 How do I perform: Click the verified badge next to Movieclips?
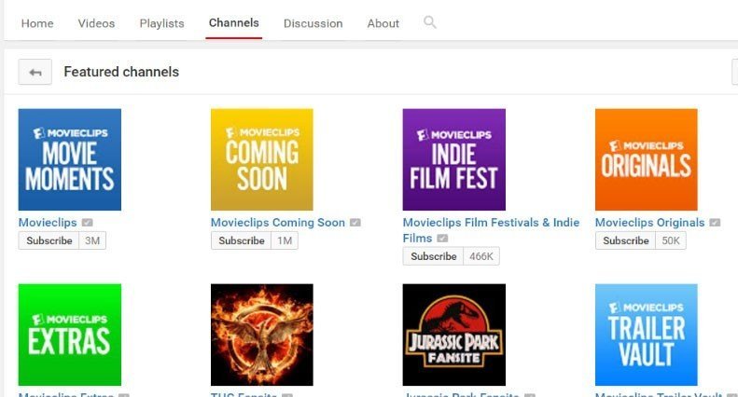tap(87, 223)
